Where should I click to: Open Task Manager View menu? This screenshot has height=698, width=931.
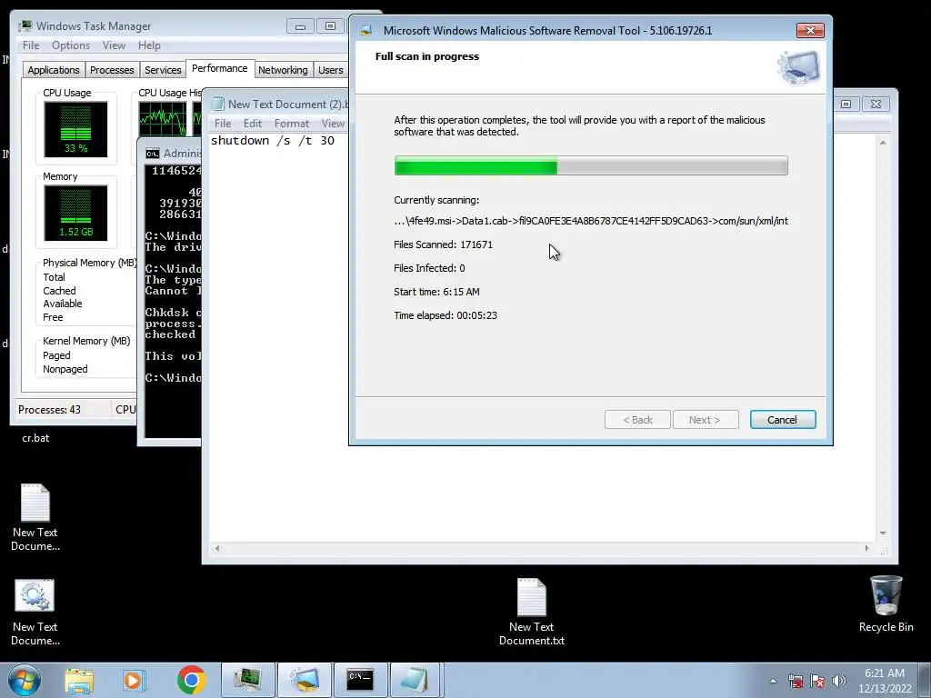pyautogui.click(x=114, y=45)
